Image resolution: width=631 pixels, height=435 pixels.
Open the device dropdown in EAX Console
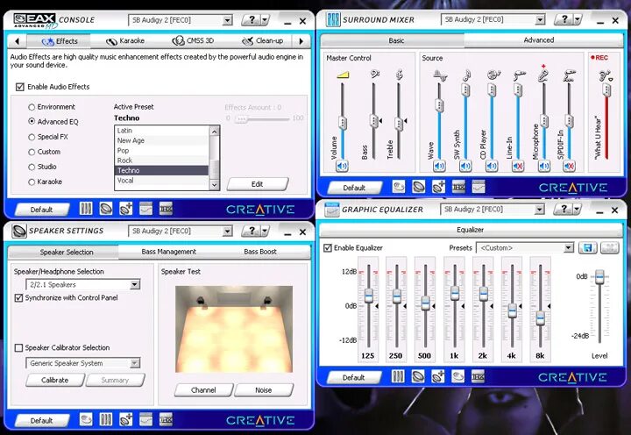[x=227, y=20]
